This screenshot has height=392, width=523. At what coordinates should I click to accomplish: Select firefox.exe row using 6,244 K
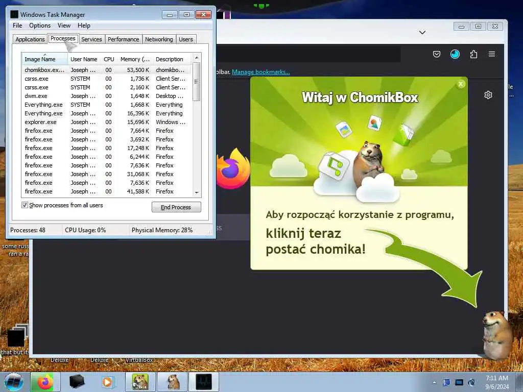107,157
